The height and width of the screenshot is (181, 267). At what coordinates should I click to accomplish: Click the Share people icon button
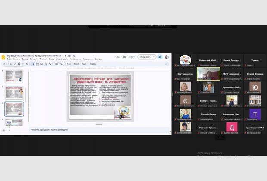click(x=160, y=57)
